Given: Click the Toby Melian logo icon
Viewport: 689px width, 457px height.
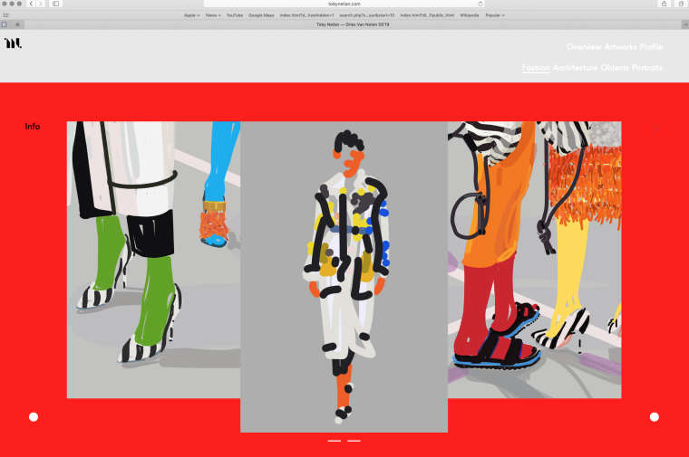Looking at the screenshot, I should click(x=12, y=43).
